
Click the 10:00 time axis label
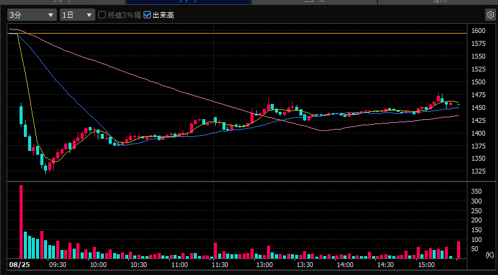click(x=98, y=265)
